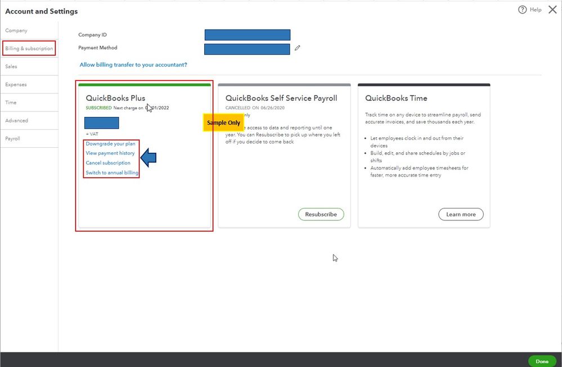
Task: Click the Help question mark icon
Action: [x=522, y=10]
